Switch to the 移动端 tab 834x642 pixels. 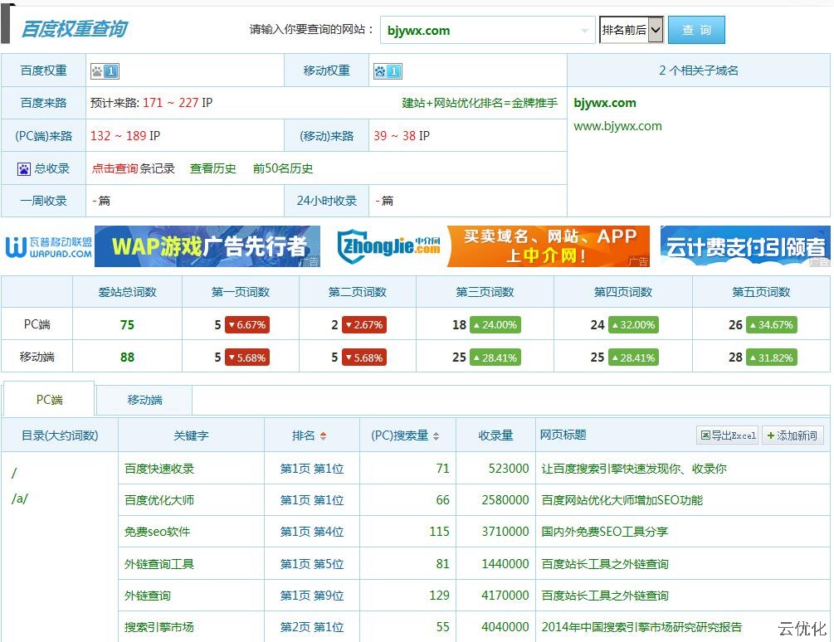click(x=144, y=400)
